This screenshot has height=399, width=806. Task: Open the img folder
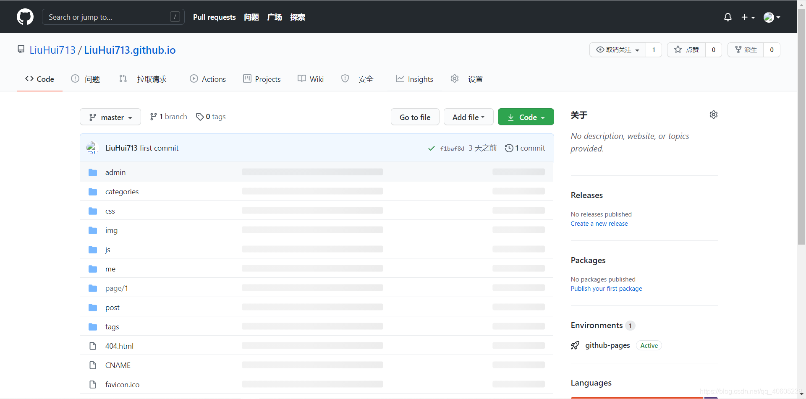click(x=111, y=230)
